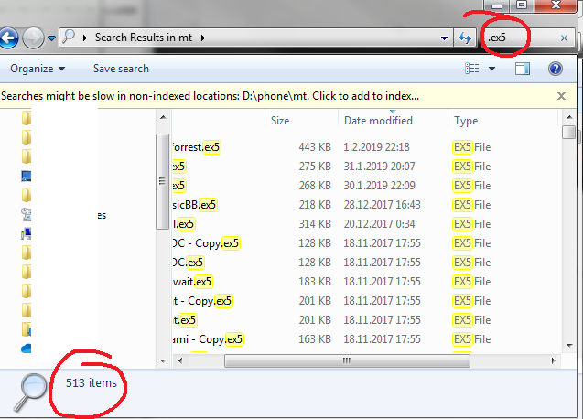This screenshot has height=419, width=583.
Task: Click Save search
Action: point(121,69)
